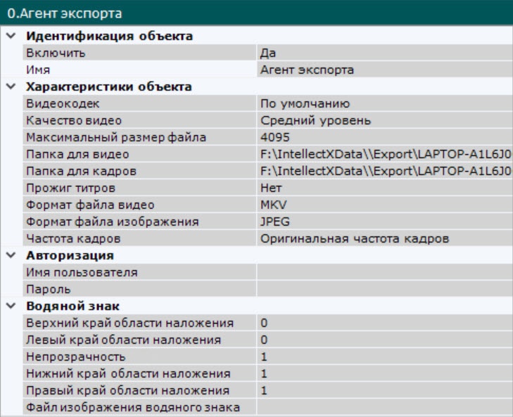This screenshot has width=513, height=417.
Task: Collapse the Авторизация section chevron
Action: pyautogui.click(x=8, y=255)
